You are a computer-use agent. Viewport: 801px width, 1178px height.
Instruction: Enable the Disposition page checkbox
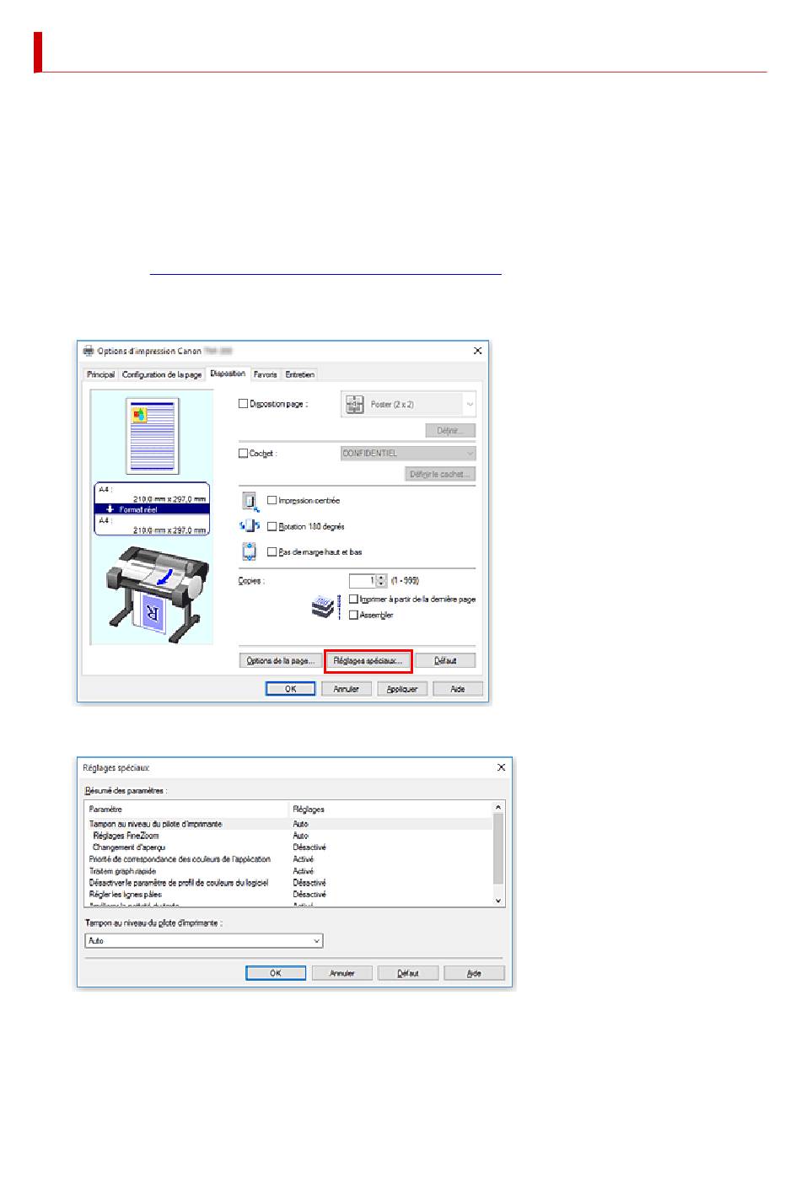coord(244,404)
